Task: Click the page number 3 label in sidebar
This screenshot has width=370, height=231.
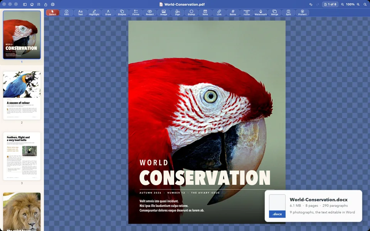Action: coord(22,183)
